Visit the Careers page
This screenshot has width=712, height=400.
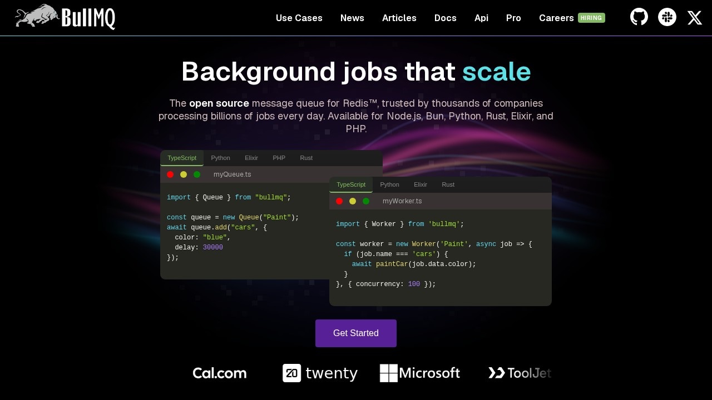556,18
